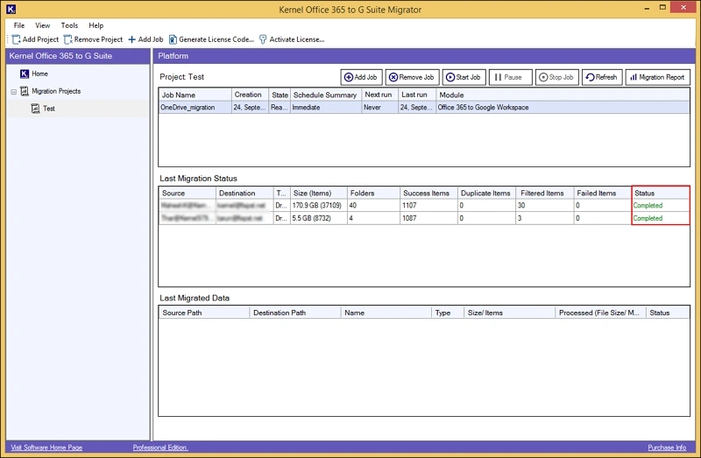
Task: Click Add Job in the top toolbar
Action: click(x=145, y=39)
